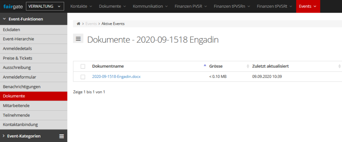Image resolution: width=342 pixels, height=142 pixels.
Task: Open the Events menu
Action: [308, 6]
